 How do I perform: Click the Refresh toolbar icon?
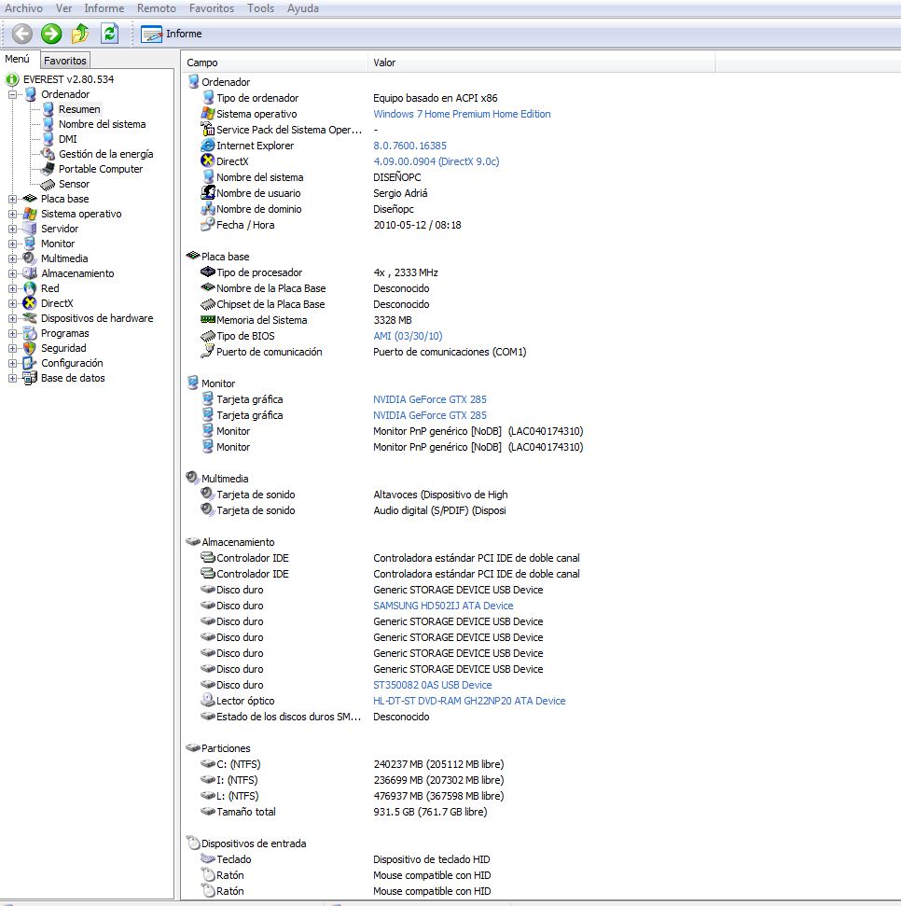coord(109,34)
